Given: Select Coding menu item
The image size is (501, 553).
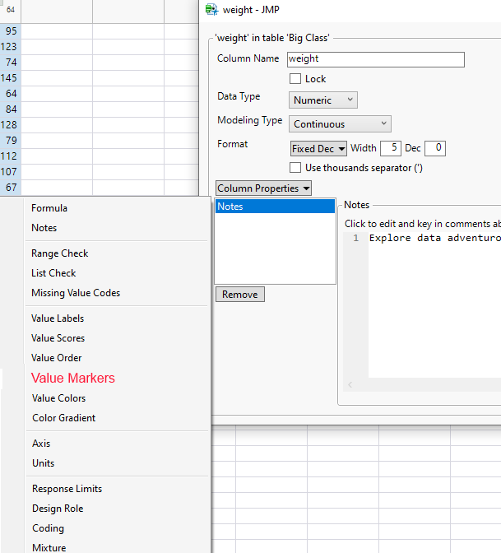Looking at the screenshot, I should (48, 528).
